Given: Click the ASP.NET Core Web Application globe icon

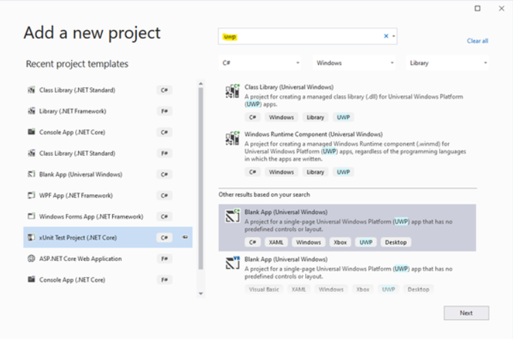Looking at the screenshot, I should [x=31, y=258].
